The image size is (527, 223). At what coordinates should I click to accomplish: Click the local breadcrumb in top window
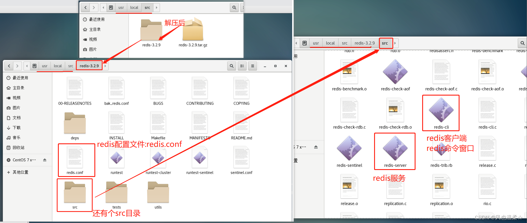[134, 8]
